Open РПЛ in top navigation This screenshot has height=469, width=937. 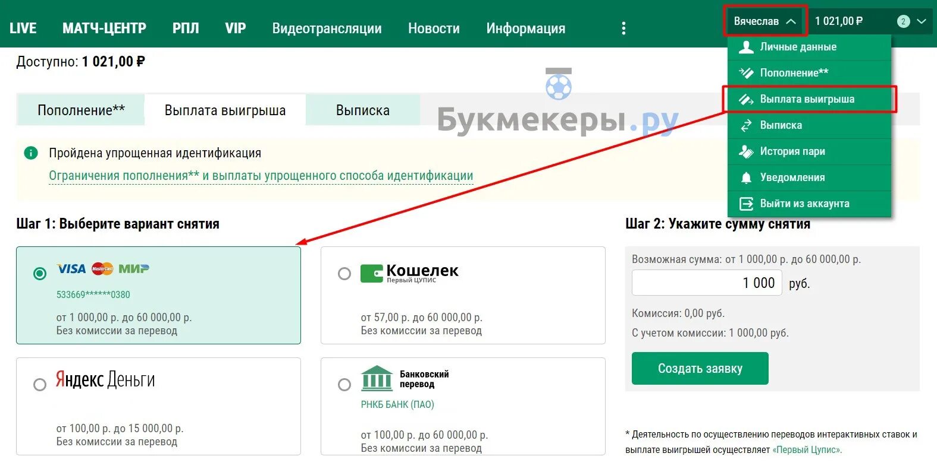[x=186, y=28]
